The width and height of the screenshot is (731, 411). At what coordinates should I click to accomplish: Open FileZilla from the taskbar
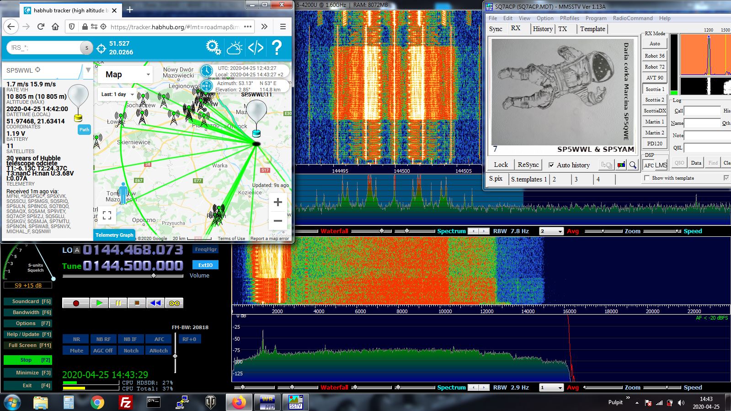click(125, 402)
